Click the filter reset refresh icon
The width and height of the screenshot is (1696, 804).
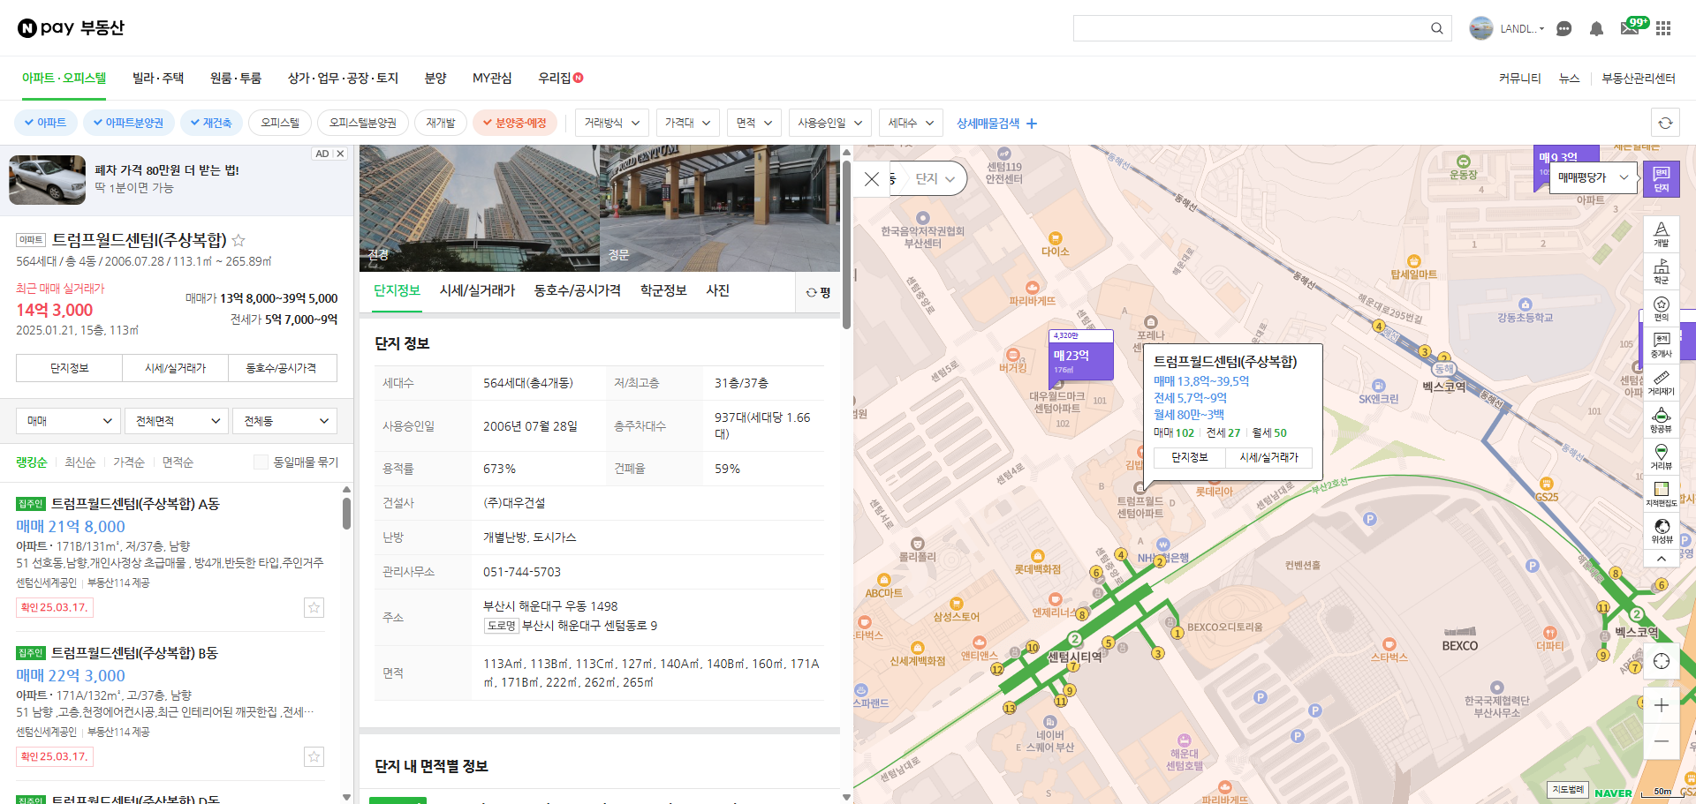(x=1665, y=123)
